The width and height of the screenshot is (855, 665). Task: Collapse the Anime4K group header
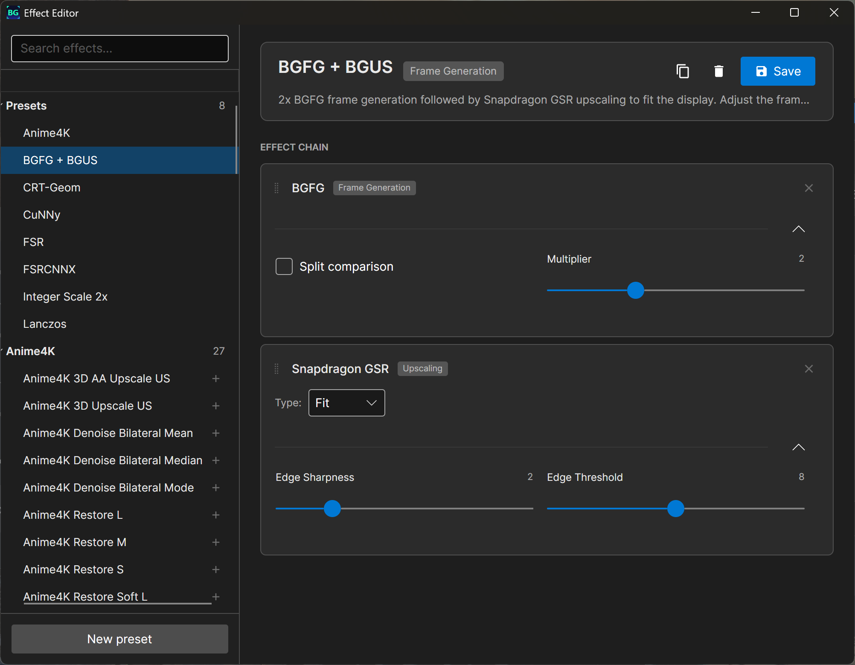point(119,351)
